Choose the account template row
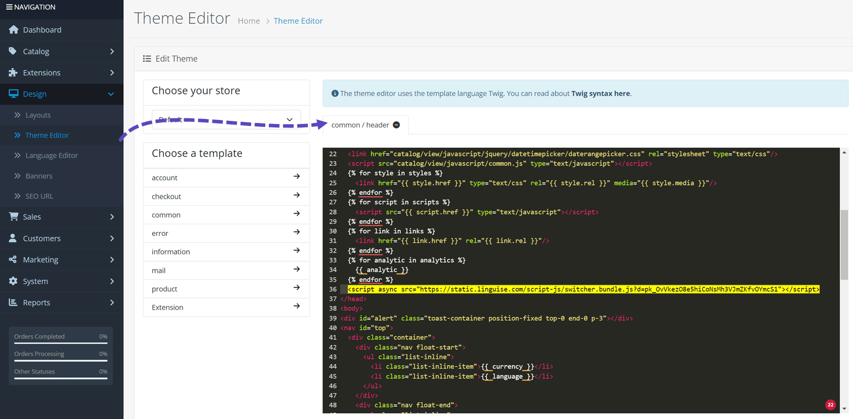The height and width of the screenshot is (419, 853). coord(226,178)
